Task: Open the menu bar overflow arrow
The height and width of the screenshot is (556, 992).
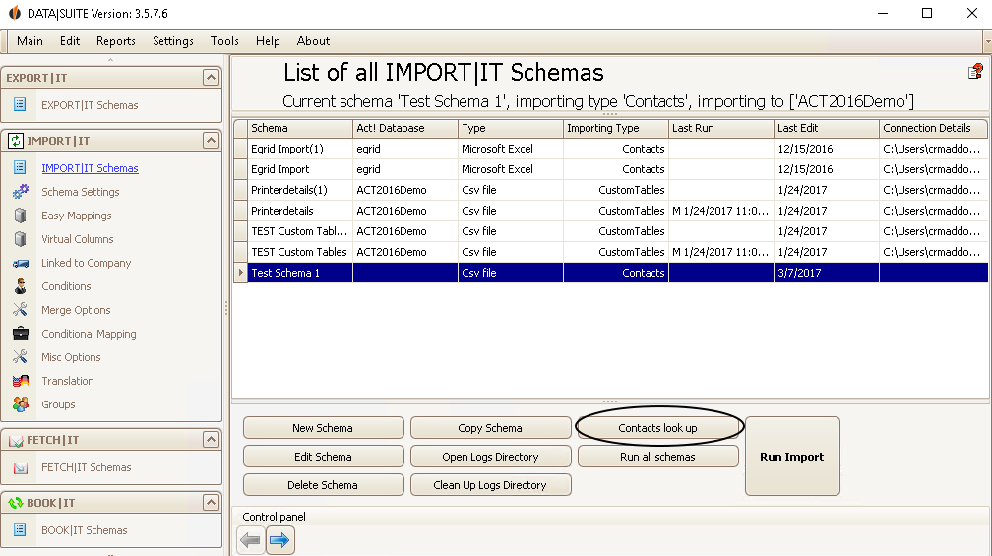Action: (x=988, y=41)
